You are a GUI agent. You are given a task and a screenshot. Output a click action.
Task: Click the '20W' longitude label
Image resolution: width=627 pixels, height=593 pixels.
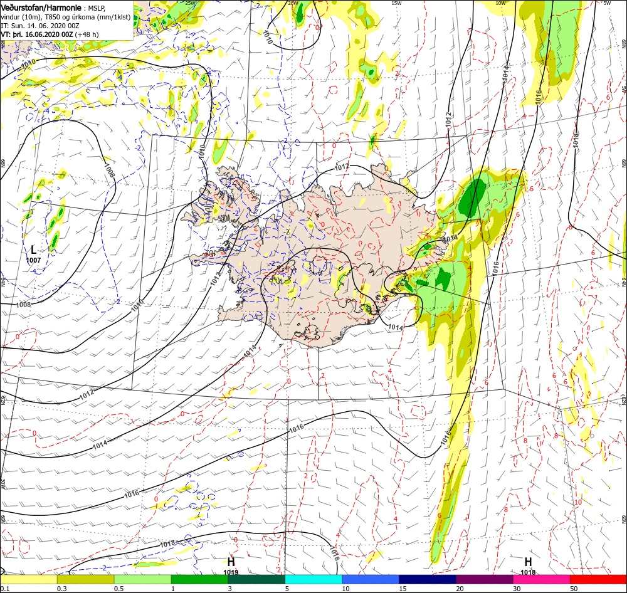(293, 3)
